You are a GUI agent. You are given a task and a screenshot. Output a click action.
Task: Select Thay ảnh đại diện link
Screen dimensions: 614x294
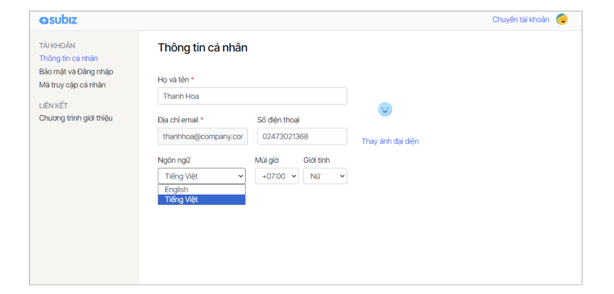(x=390, y=141)
